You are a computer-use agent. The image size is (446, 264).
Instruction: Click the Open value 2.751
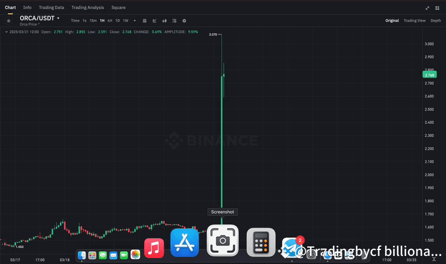(58, 32)
